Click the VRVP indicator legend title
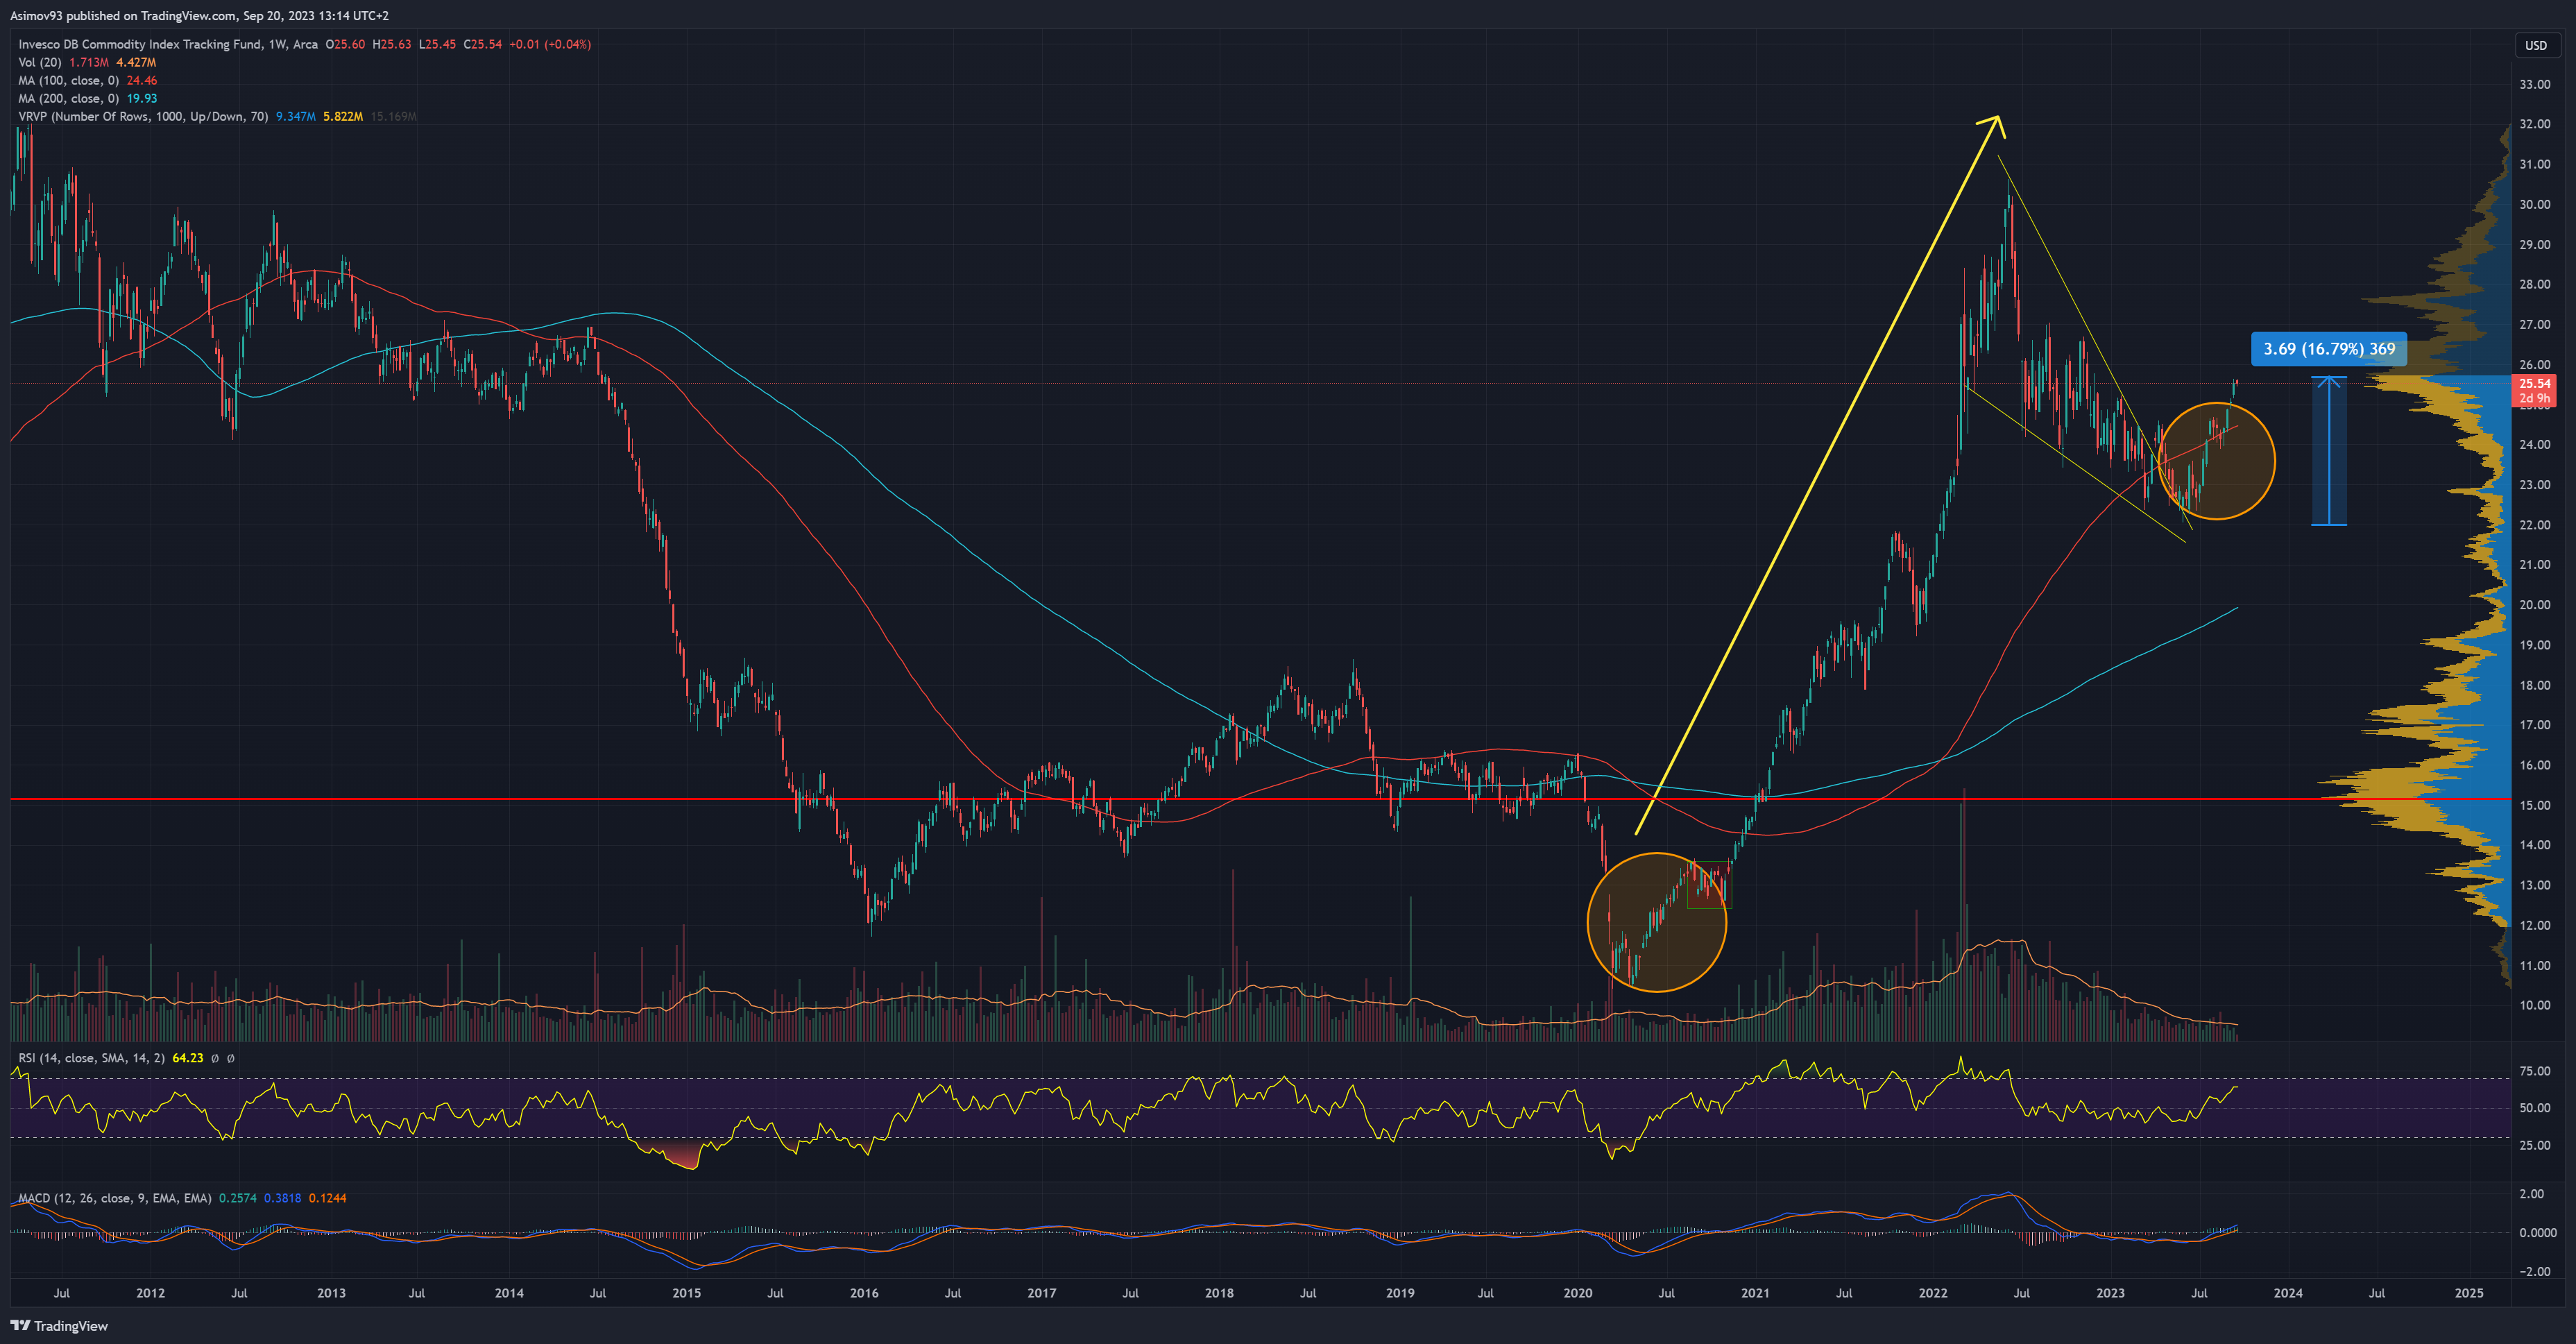 click(x=142, y=116)
